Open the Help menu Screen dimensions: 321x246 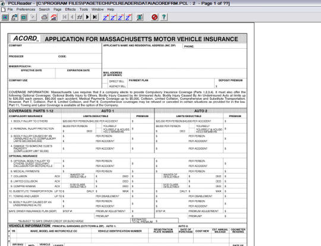tap(111, 10)
